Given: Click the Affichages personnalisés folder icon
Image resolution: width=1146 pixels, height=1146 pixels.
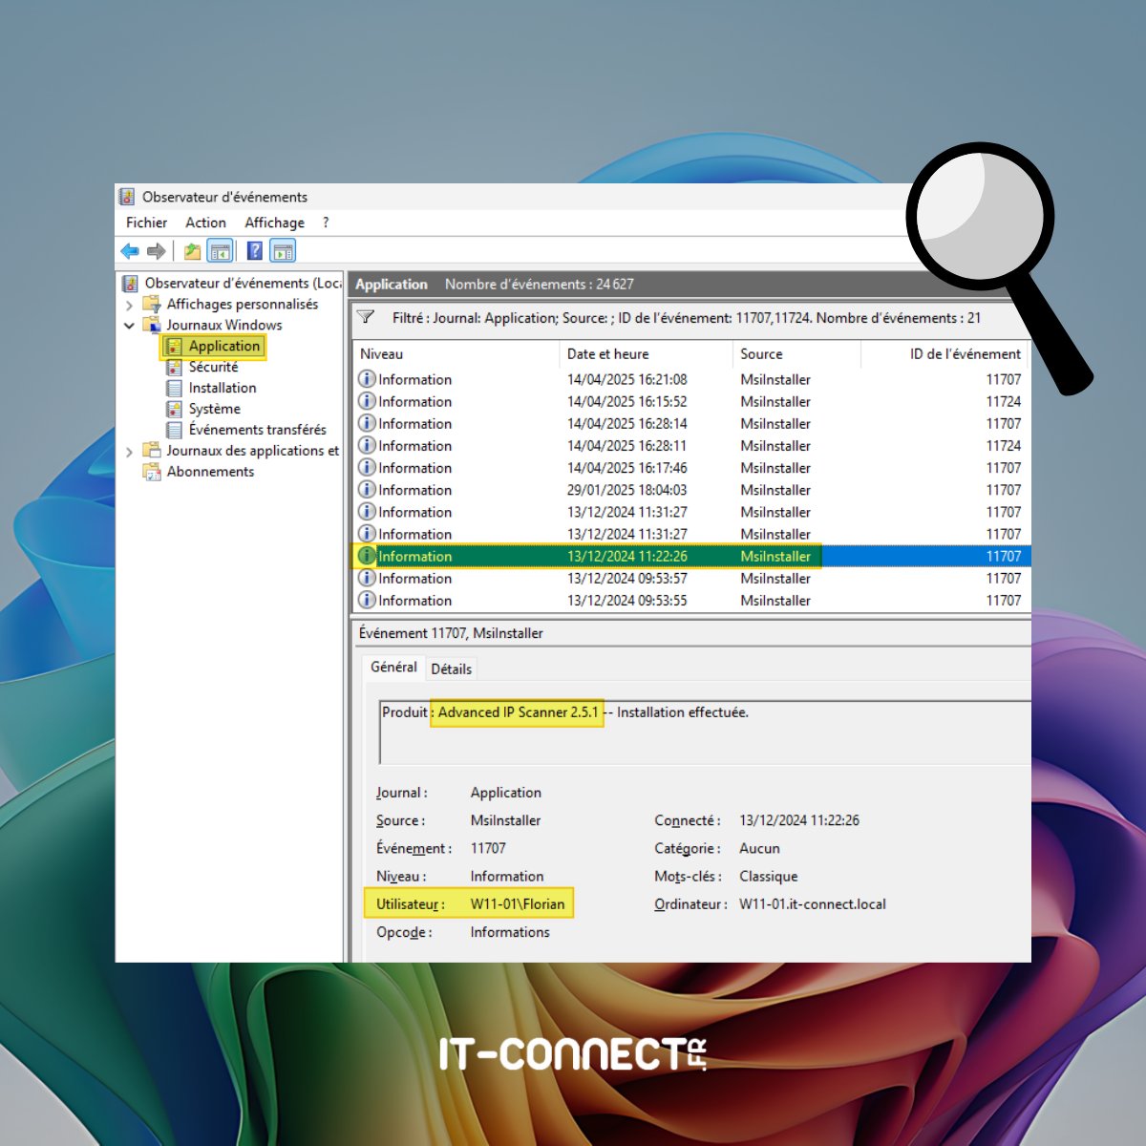Looking at the screenshot, I should click(152, 304).
